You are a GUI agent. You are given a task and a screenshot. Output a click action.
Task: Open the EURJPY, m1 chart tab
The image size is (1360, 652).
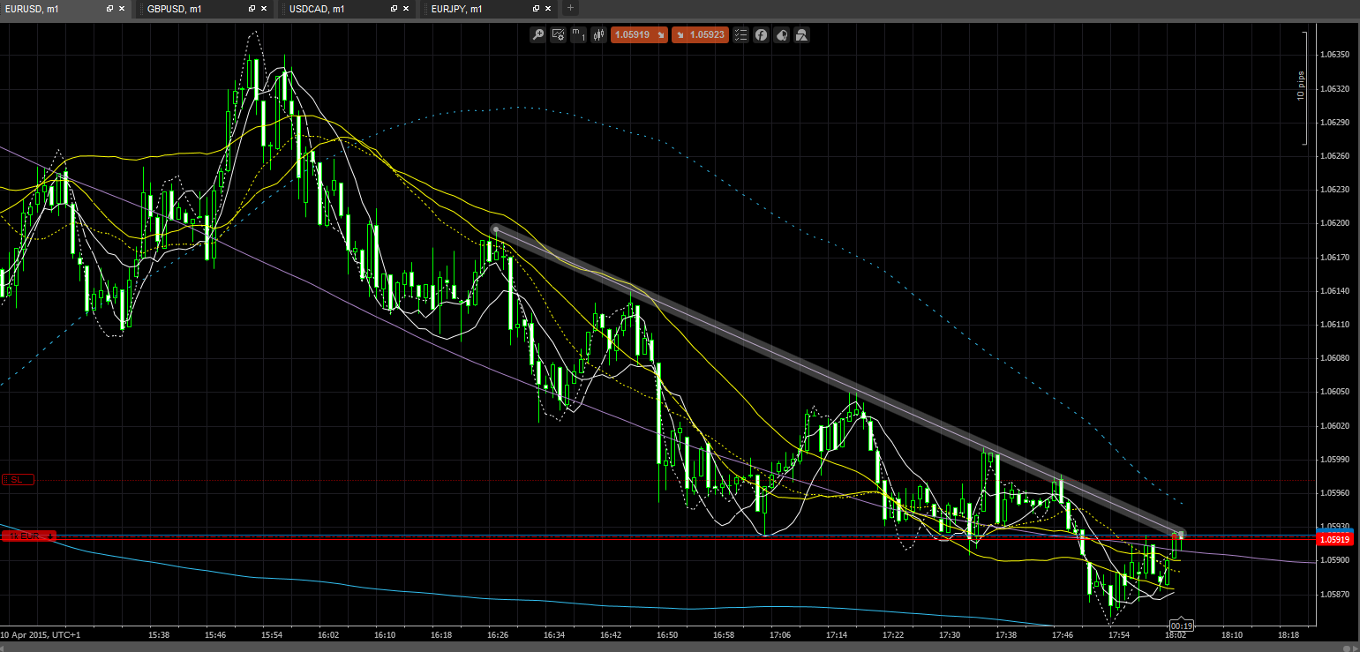tap(457, 9)
